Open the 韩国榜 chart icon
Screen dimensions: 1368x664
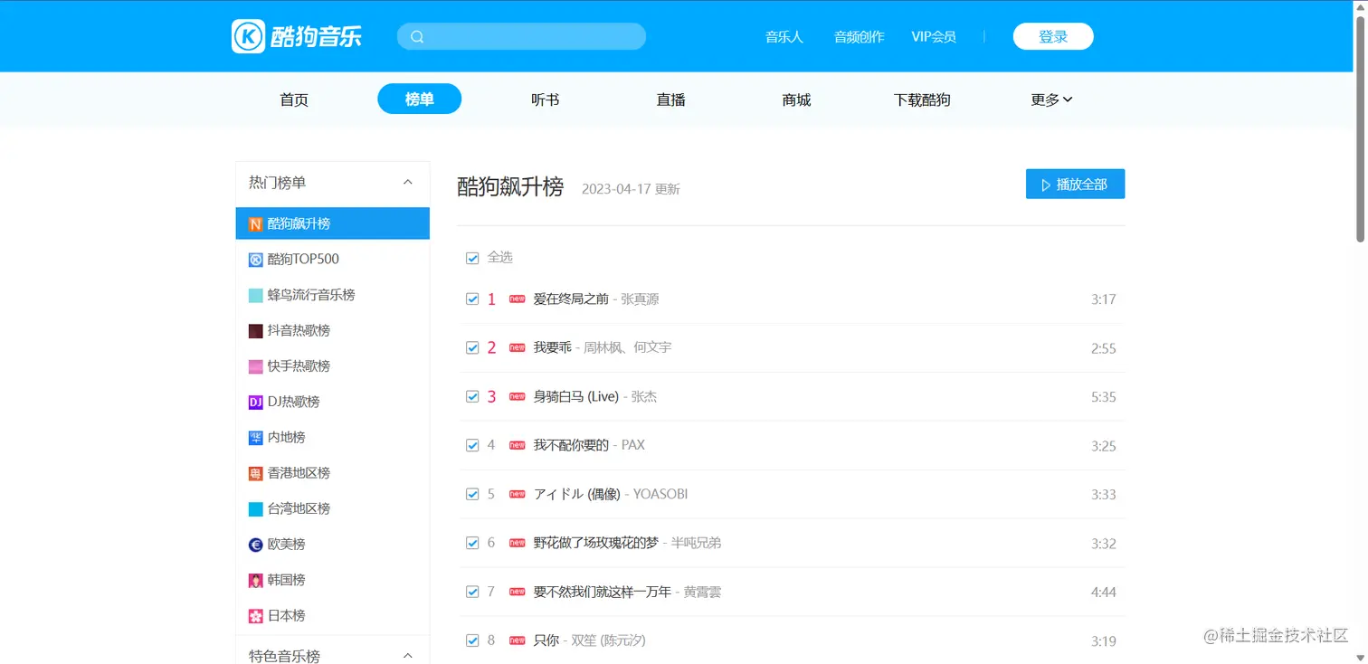coord(255,580)
